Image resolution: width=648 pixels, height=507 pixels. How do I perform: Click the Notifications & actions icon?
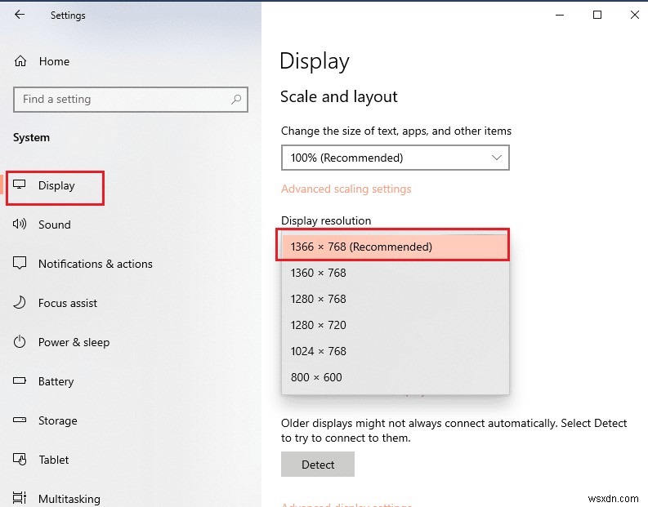20,264
